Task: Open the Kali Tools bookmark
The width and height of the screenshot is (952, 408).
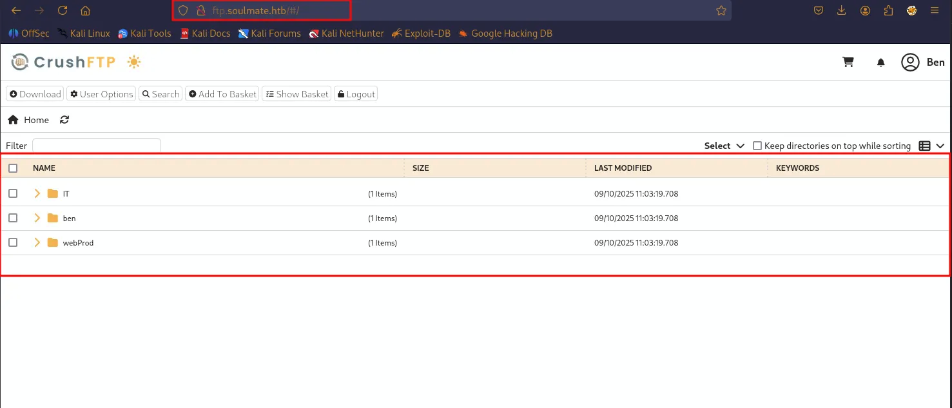Action: tap(145, 34)
